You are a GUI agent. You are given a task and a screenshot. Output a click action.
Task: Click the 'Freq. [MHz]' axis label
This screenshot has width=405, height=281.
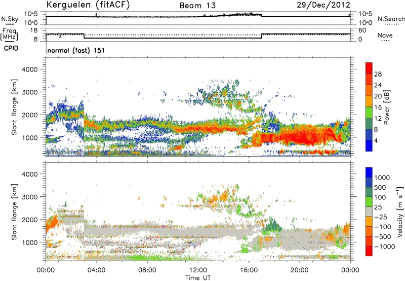(9, 34)
